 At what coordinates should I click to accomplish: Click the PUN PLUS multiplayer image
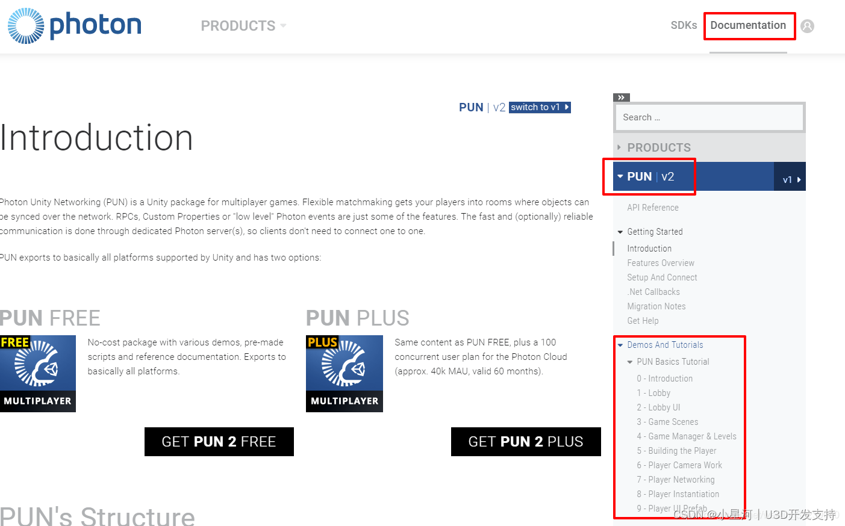(x=345, y=374)
